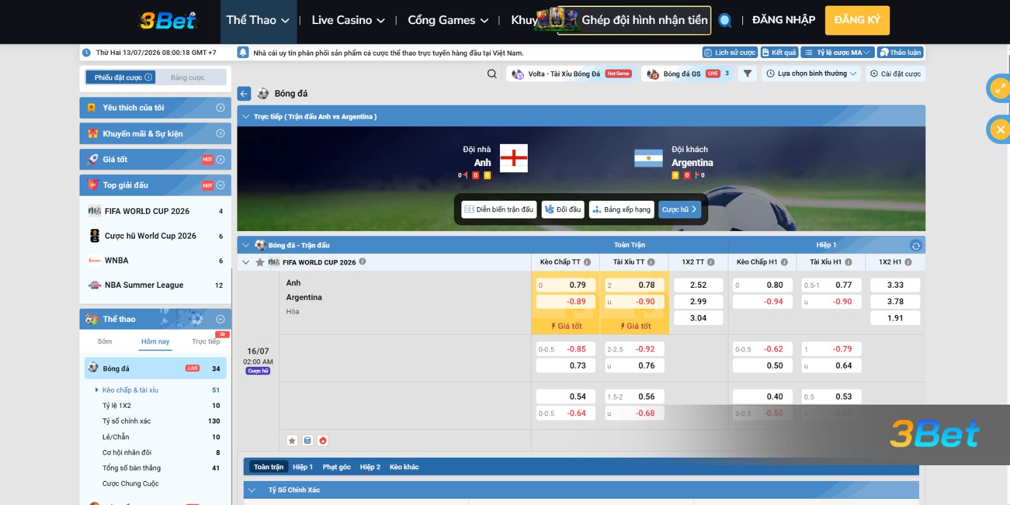Refresh odds with the circular arrow icon
The image size is (1010, 505).
[916, 246]
